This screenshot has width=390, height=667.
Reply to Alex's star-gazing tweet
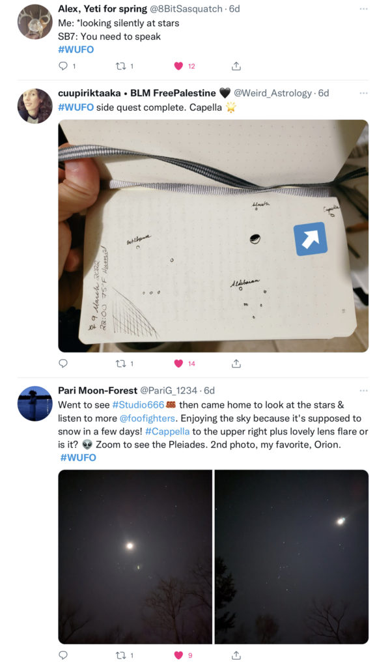[x=63, y=66]
